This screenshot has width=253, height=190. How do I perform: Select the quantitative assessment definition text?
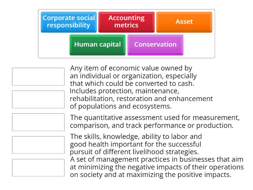[x=155, y=122]
